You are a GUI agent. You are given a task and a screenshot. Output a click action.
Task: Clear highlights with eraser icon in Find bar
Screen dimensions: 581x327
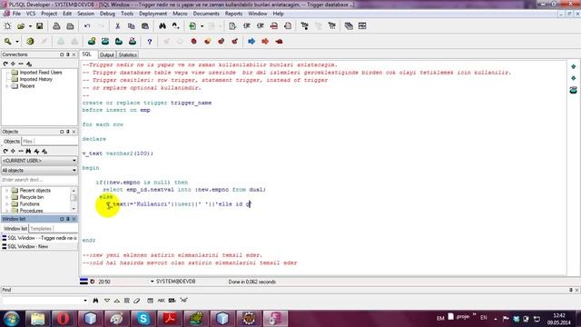pos(137,301)
